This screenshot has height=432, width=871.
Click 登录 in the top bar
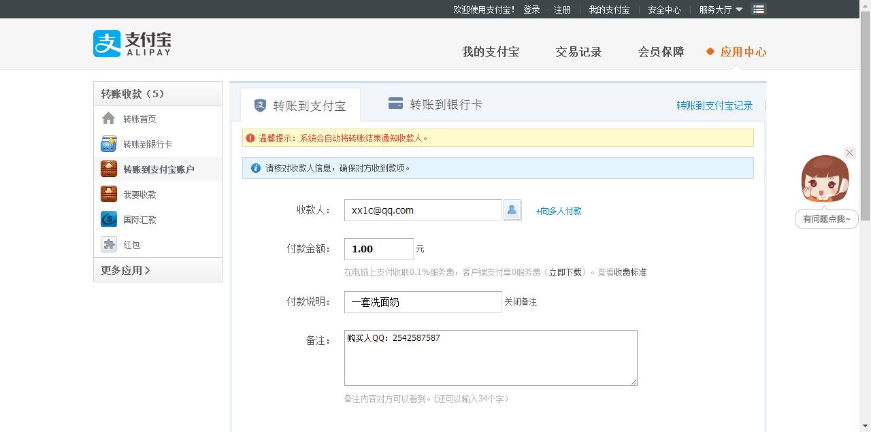tap(531, 10)
